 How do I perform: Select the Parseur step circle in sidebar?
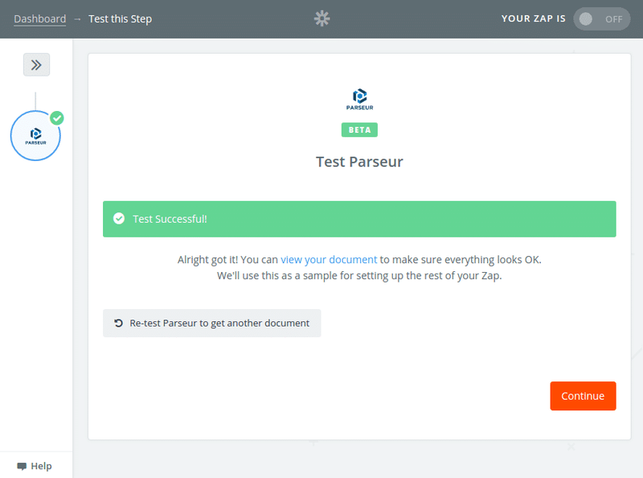tap(35, 136)
